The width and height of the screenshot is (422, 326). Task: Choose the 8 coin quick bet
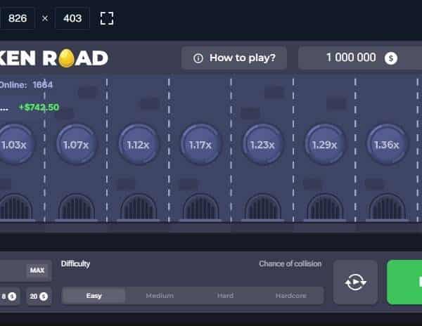9,296
